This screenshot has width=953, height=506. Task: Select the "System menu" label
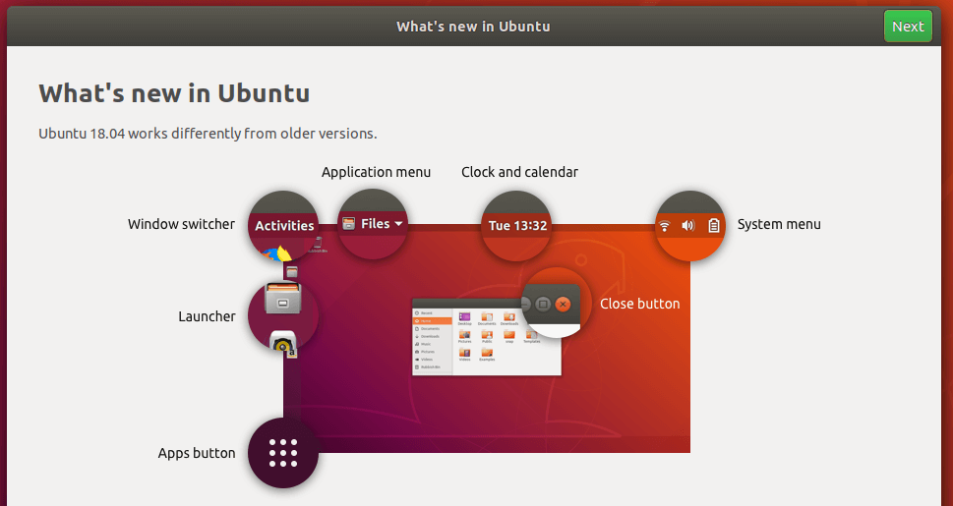click(779, 224)
